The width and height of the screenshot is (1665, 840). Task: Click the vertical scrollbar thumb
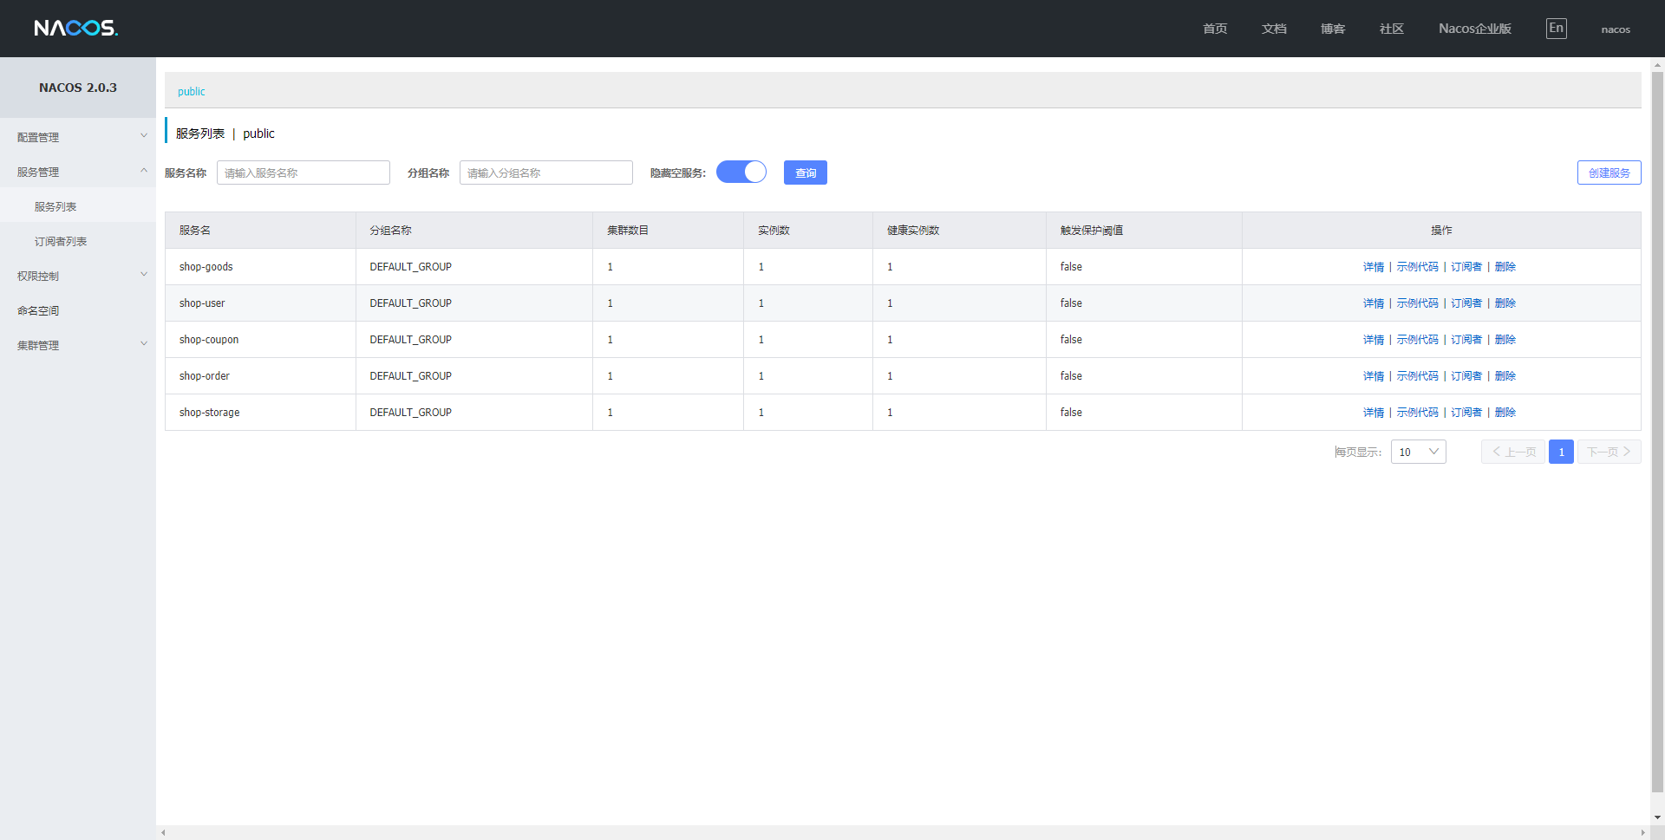click(x=1657, y=432)
